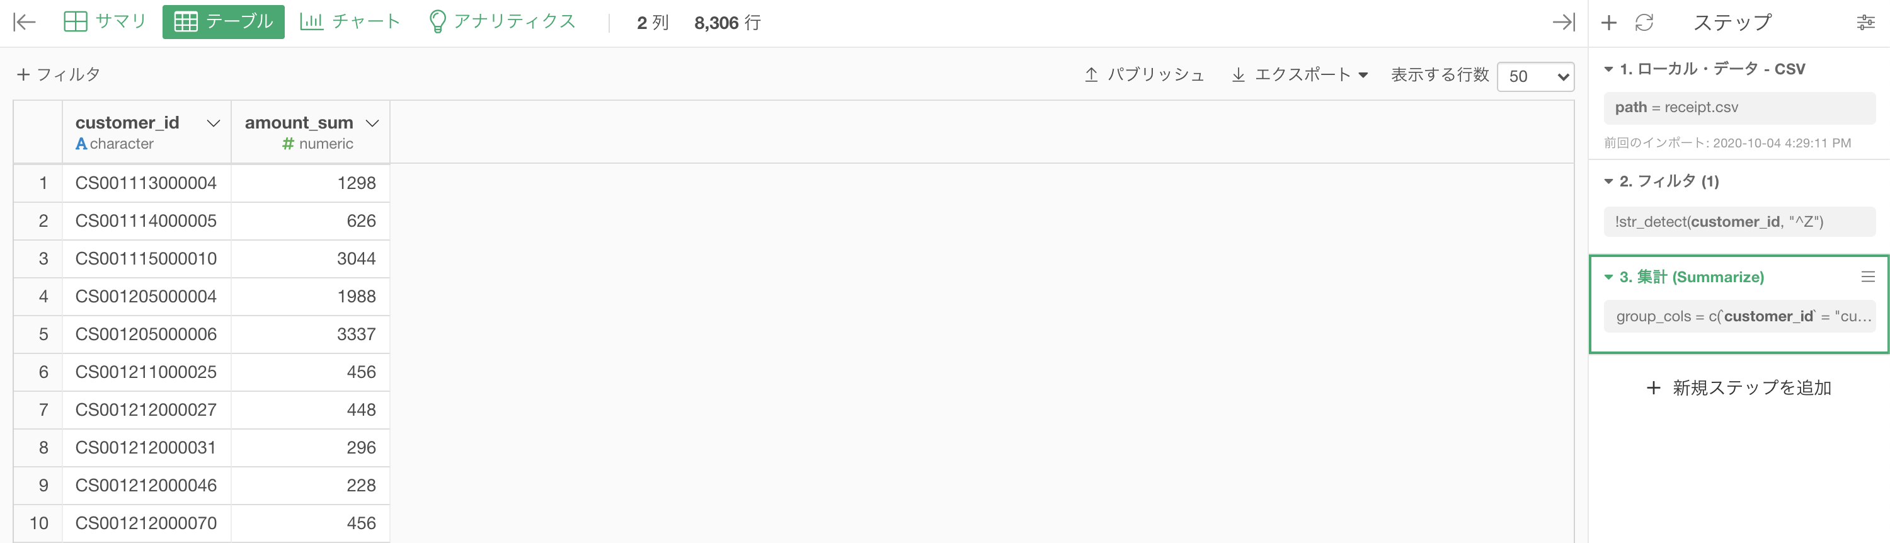Screen dimensions: 1890x543
Task: Click 新規ステップを追加 button
Action: (x=1739, y=388)
